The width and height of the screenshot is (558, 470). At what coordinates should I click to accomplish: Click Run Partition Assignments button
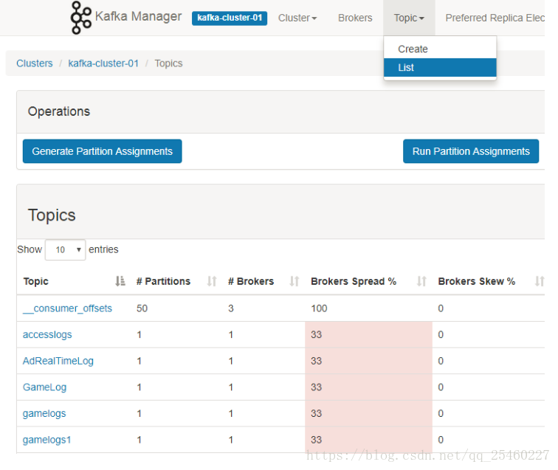coord(471,151)
